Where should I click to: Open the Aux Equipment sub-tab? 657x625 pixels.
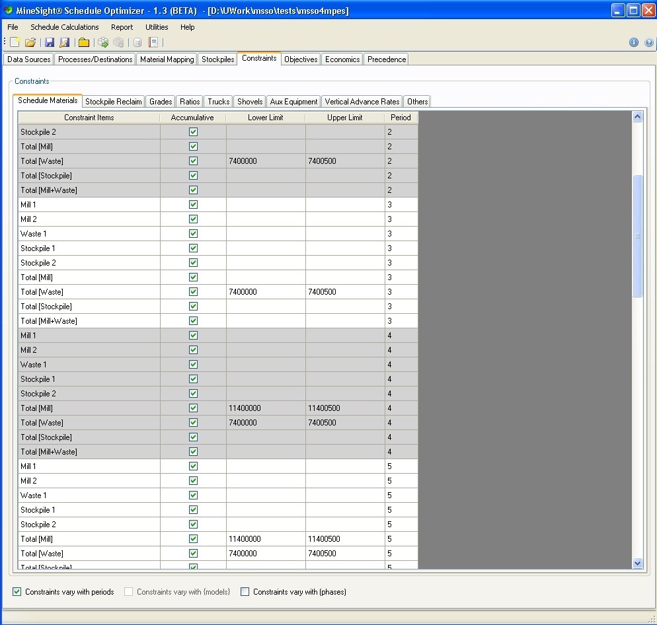[293, 101]
